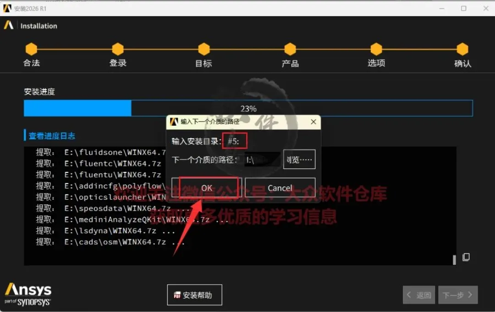
Task: Copy the progress log with the copy icon
Action: (x=466, y=257)
